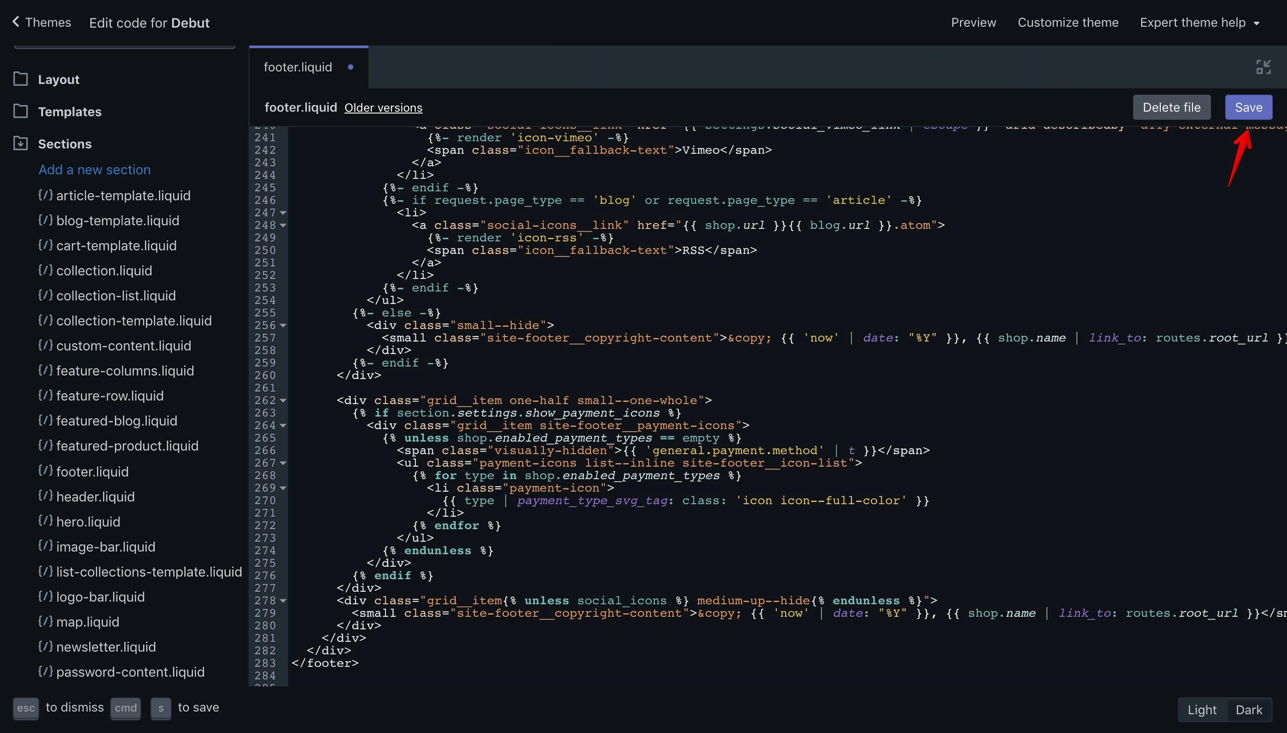Collapse code fold at line 247

tap(283, 213)
